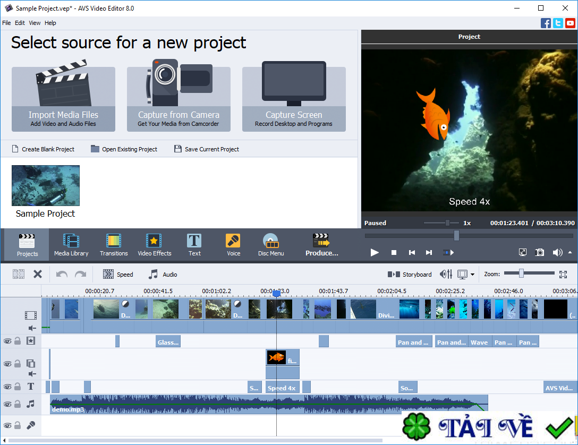Select the Transitions tool

click(x=113, y=244)
